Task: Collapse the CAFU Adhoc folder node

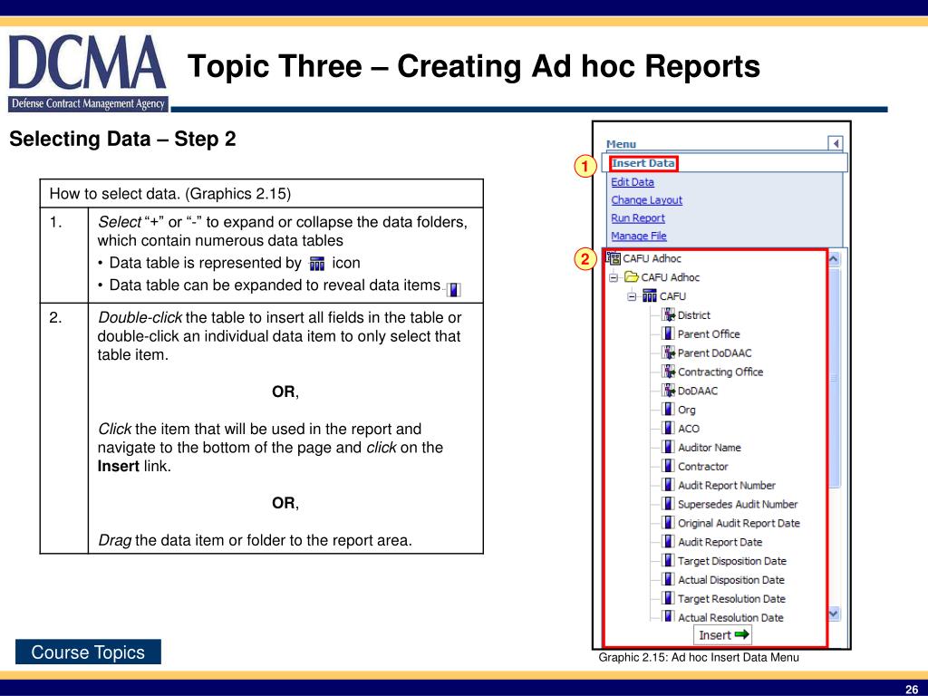Action: (x=614, y=277)
